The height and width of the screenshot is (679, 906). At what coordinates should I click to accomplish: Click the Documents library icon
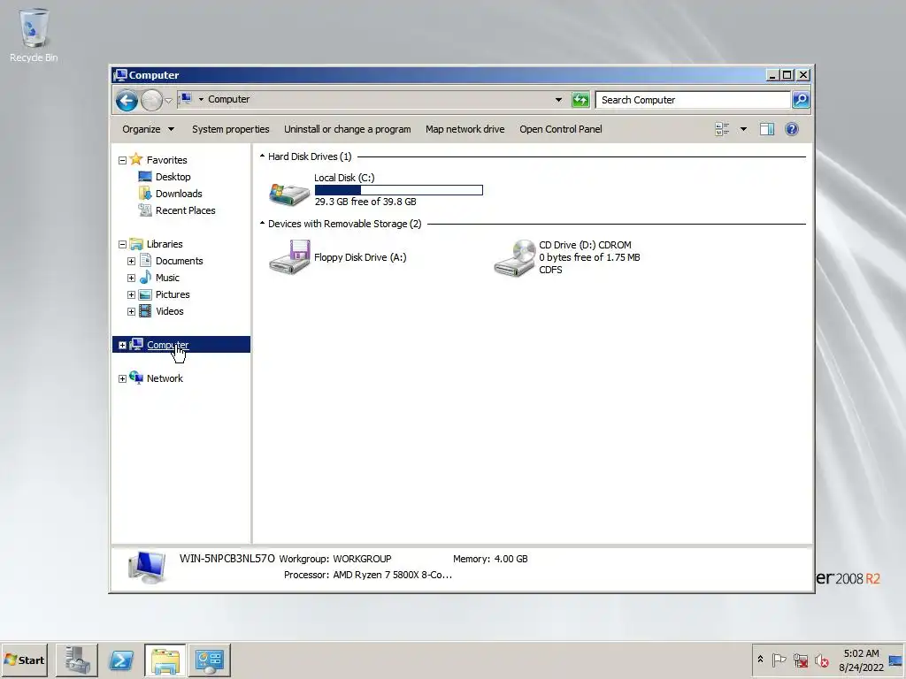coord(146,261)
